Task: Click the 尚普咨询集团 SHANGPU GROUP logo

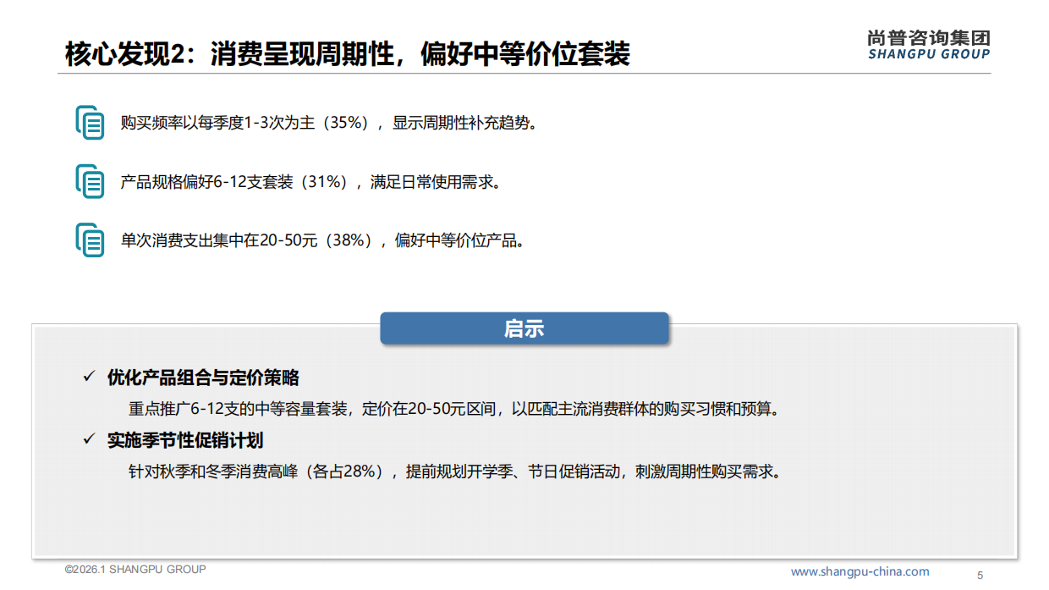Action: pyautogui.click(x=929, y=44)
